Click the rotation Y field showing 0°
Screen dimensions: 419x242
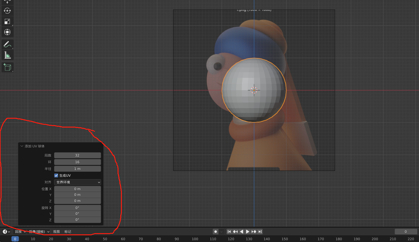(78, 214)
